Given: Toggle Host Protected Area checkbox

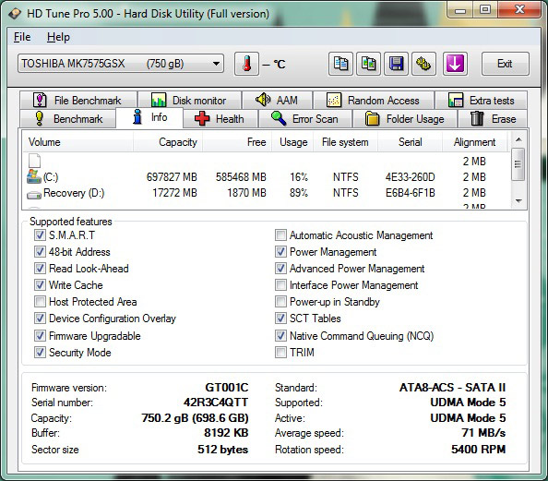Looking at the screenshot, I should 40,302.
